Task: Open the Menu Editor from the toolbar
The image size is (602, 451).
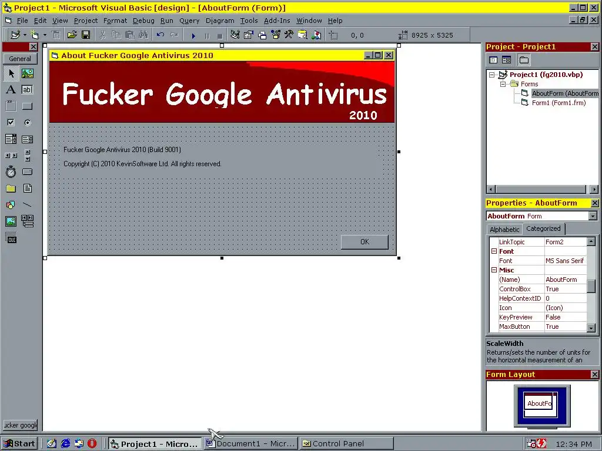Action: (x=56, y=35)
